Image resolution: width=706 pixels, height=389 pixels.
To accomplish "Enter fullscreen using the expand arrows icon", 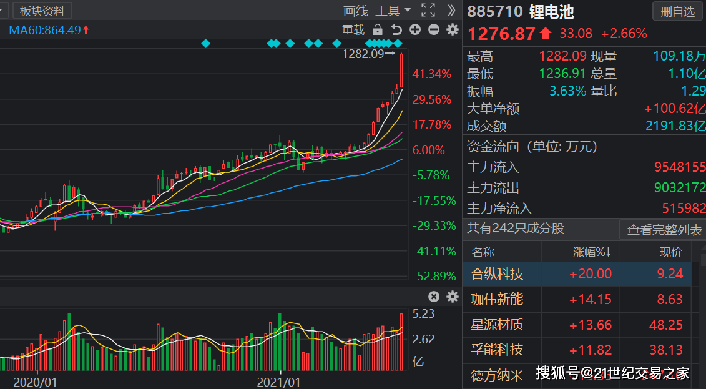I will (x=427, y=11).
